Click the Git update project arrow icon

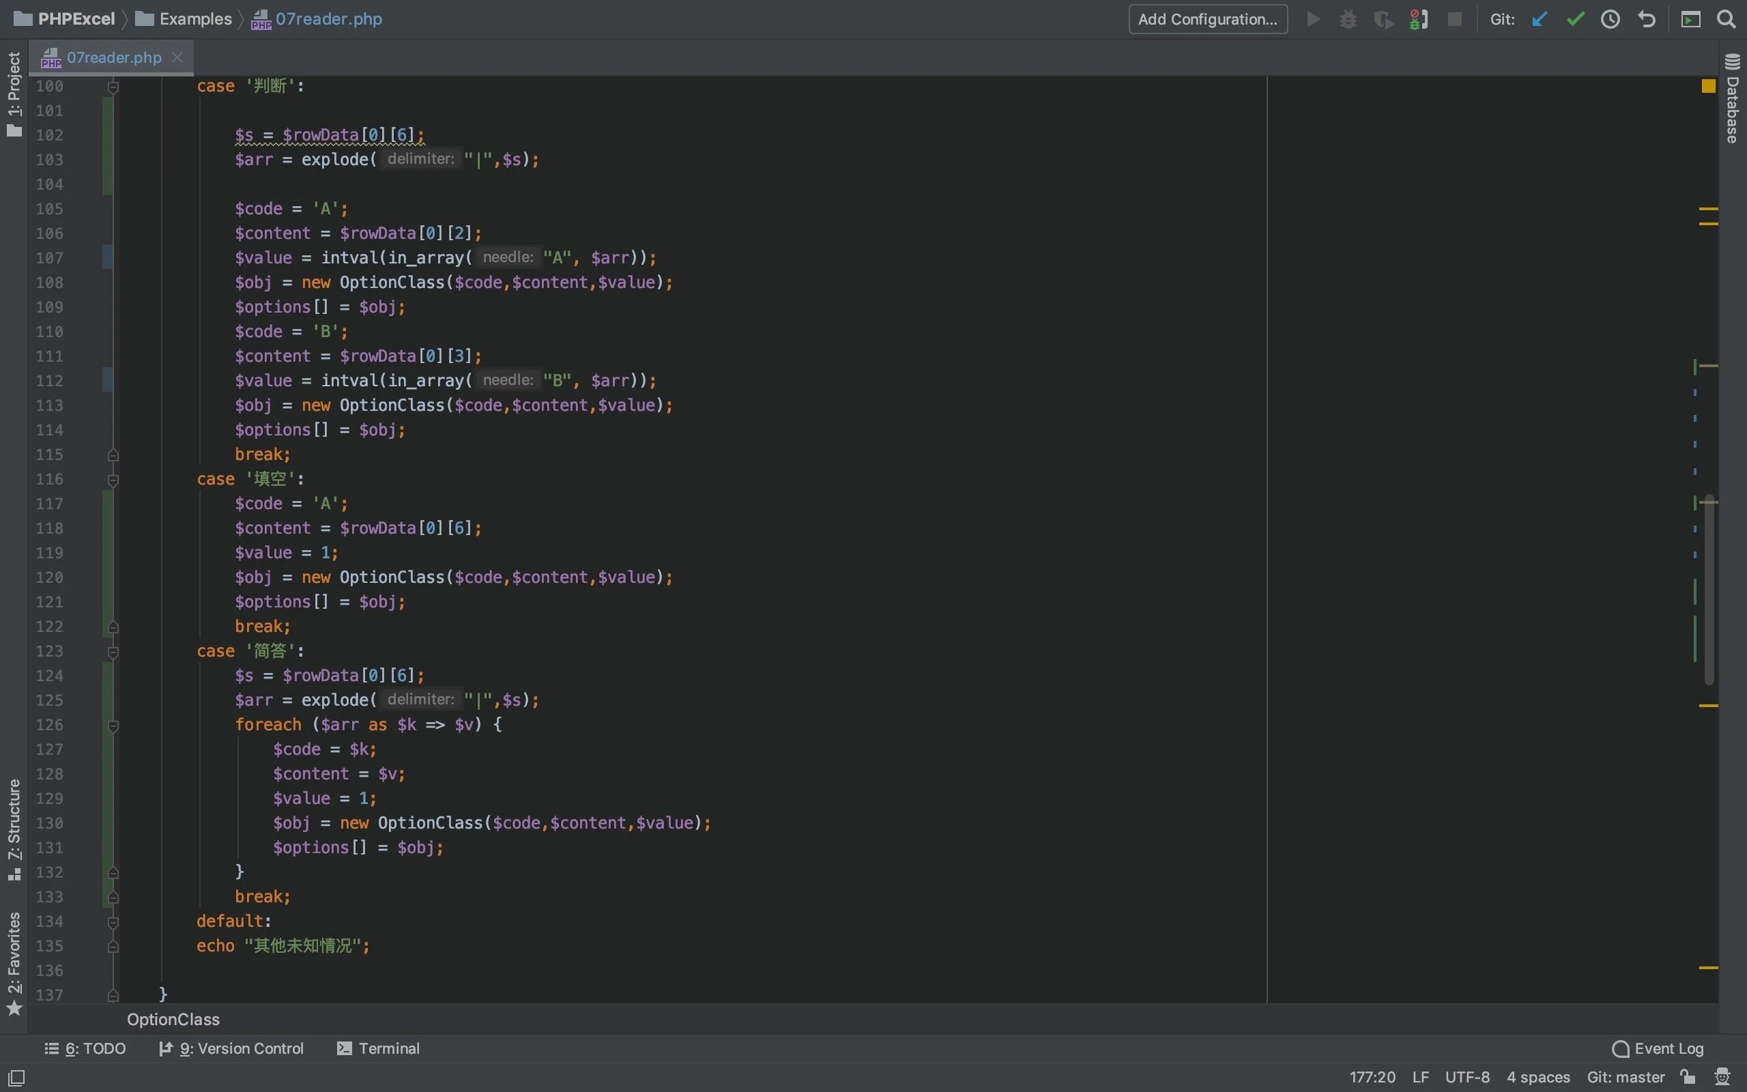point(1539,20)
